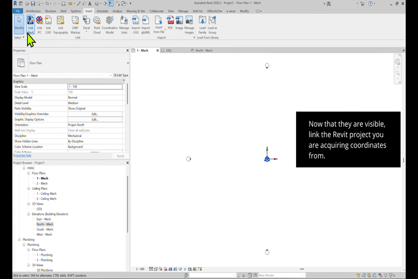
Task: Open the Point Cloud tool
Action: pyautogui.click(x=96, y=23)
